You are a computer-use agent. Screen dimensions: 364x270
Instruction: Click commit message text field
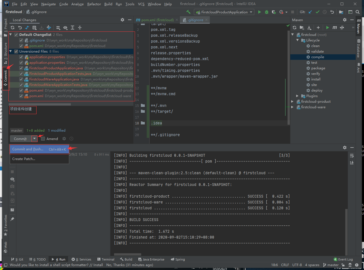point(71,116)
